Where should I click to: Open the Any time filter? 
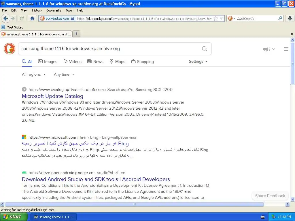(x=64, y=75)
